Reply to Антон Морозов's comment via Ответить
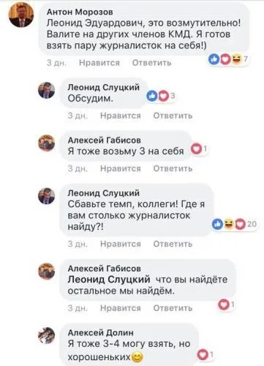Viewport: 264px width, 366px height. 151,63
